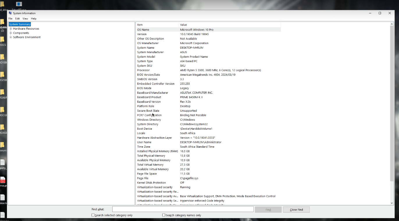399x221 pixels.
Task: Select the x64-based PC value
Action: [188, 61]
